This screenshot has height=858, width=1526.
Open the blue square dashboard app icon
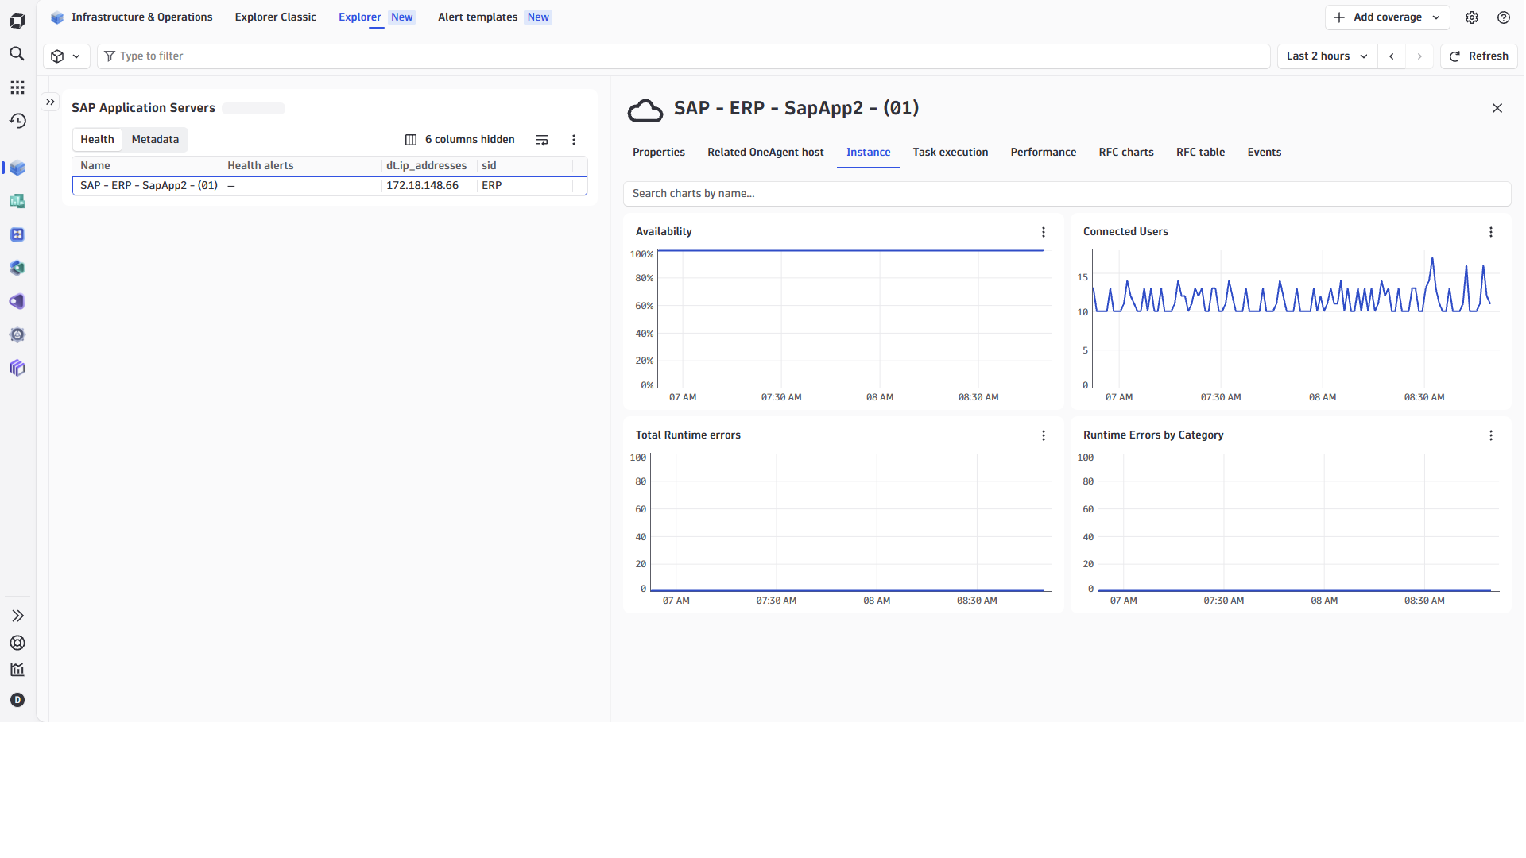[x=17, y=234]
